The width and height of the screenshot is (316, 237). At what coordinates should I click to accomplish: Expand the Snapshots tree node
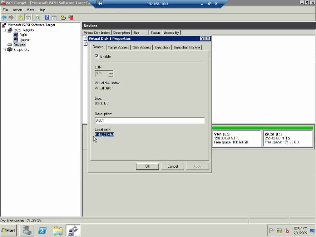tap(4, 50)
